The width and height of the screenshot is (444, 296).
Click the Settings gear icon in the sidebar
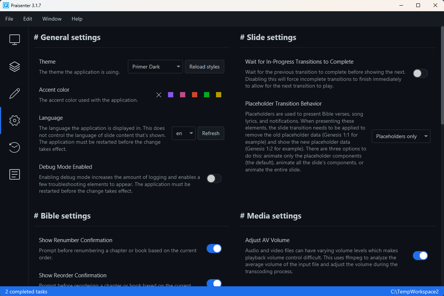click(14, 120)
